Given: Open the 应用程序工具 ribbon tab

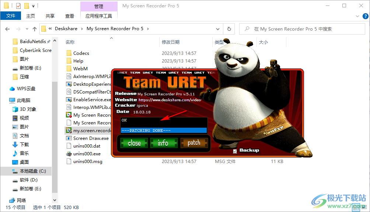Looking at the screenshot, I should (98, 16).
